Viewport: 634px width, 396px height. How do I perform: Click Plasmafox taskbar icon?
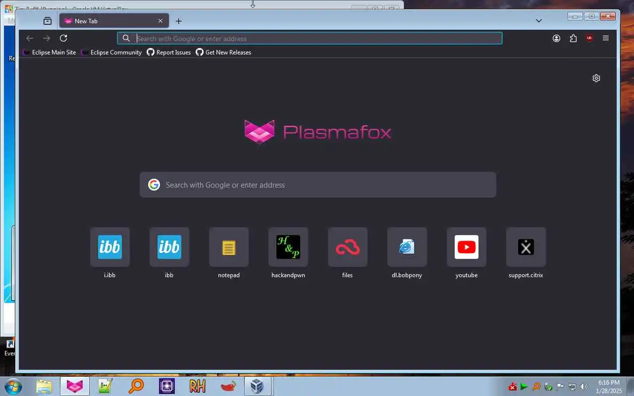(75, 386)
